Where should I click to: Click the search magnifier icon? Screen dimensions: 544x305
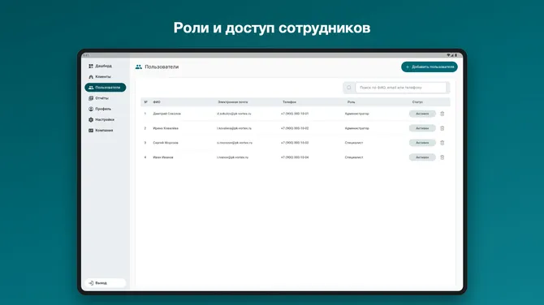coord(349,88)
